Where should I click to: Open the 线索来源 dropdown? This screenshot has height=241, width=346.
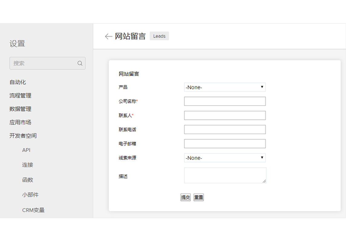point(225,158)
